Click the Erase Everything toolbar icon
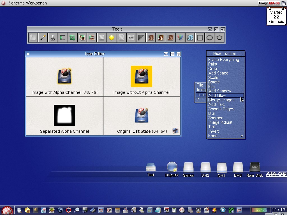The width and height of the screenshot is (287, 215). [33, 38]
